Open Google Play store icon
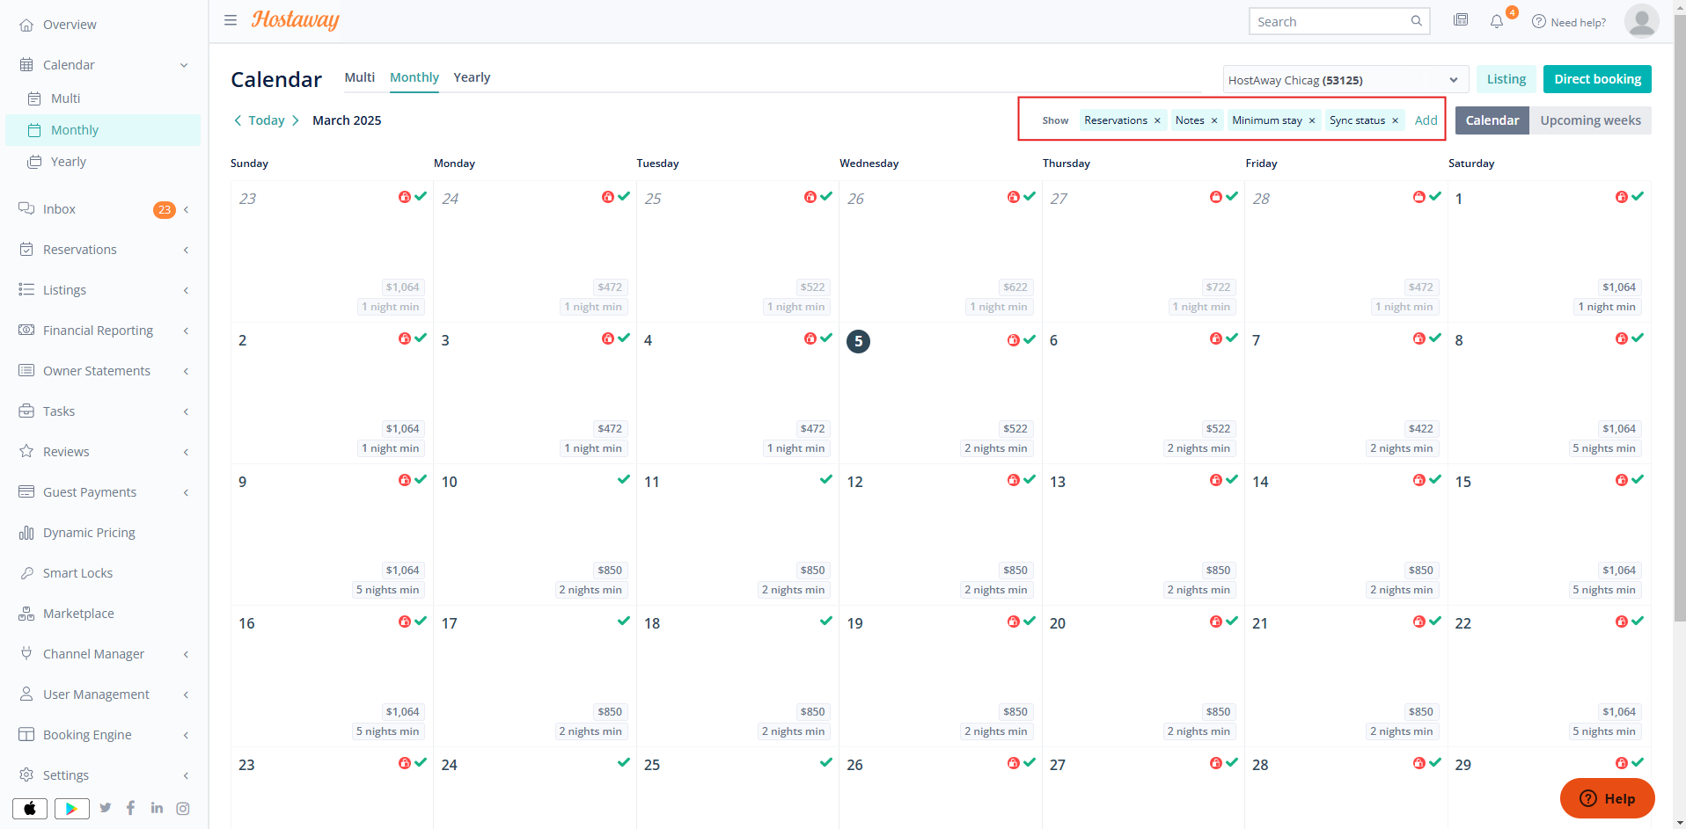 tap(72, 808)
